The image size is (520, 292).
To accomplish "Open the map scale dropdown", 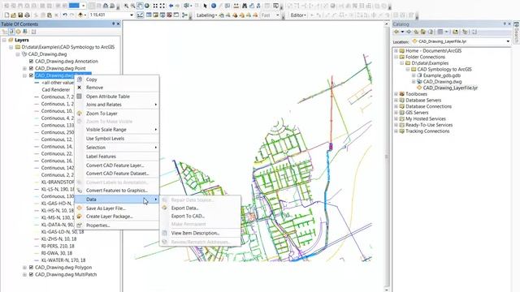I will coord(132,15).
